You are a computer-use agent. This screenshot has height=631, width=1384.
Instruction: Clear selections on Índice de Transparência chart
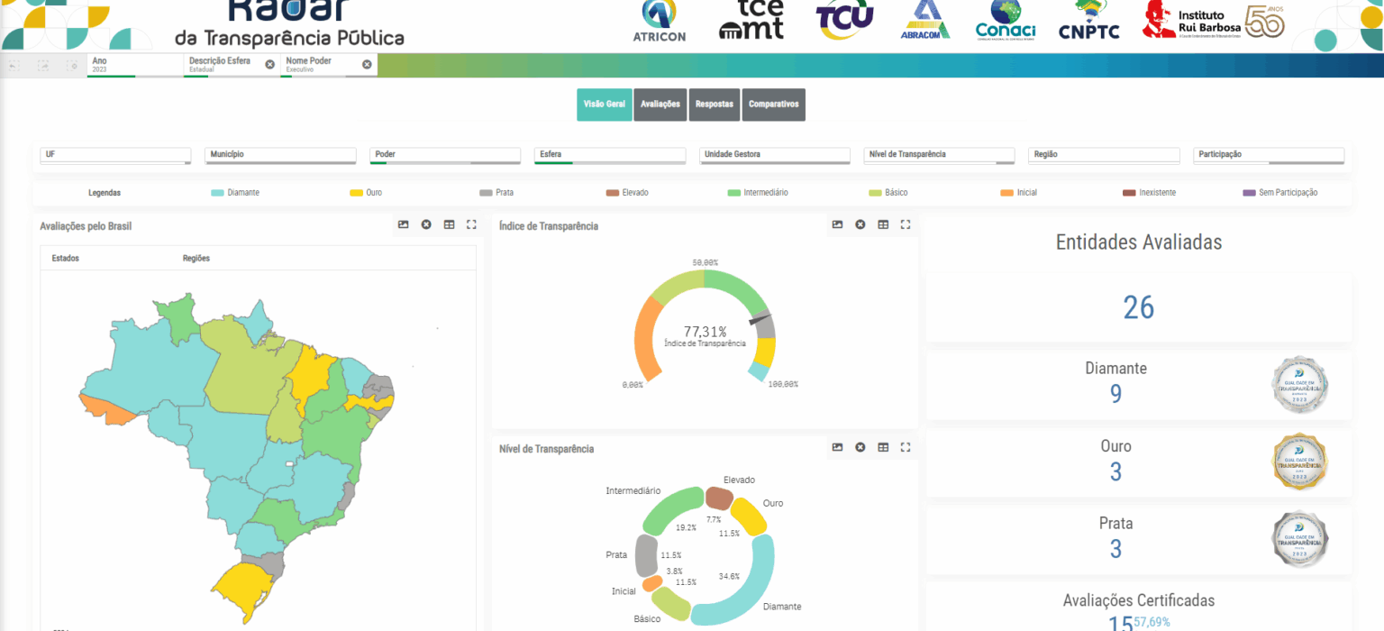point(860,224)
